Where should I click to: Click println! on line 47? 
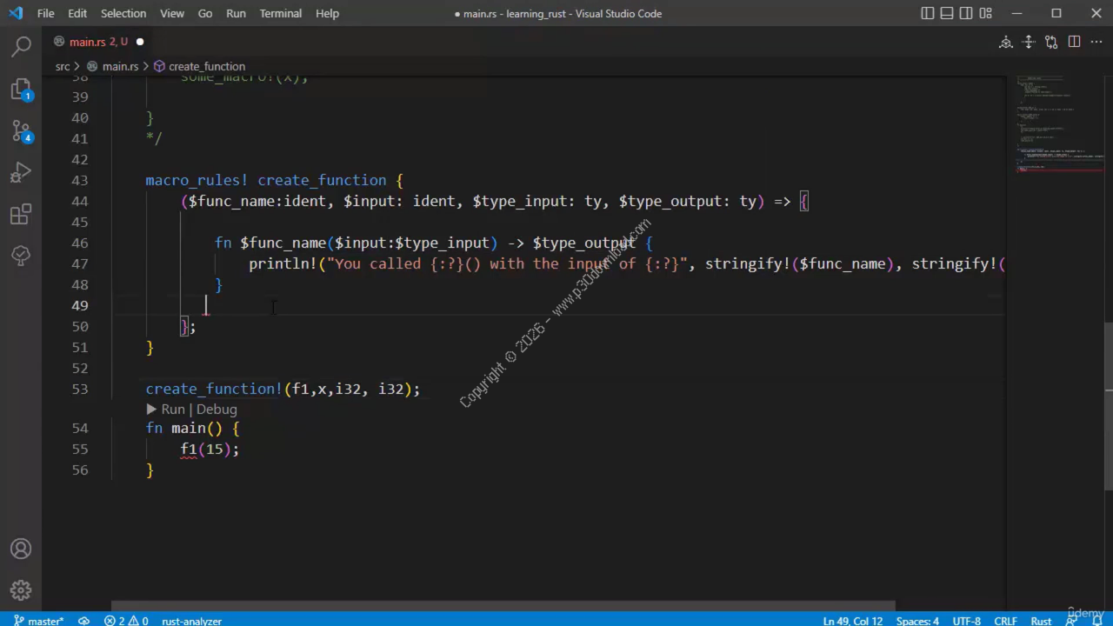[x=283, y=264]
